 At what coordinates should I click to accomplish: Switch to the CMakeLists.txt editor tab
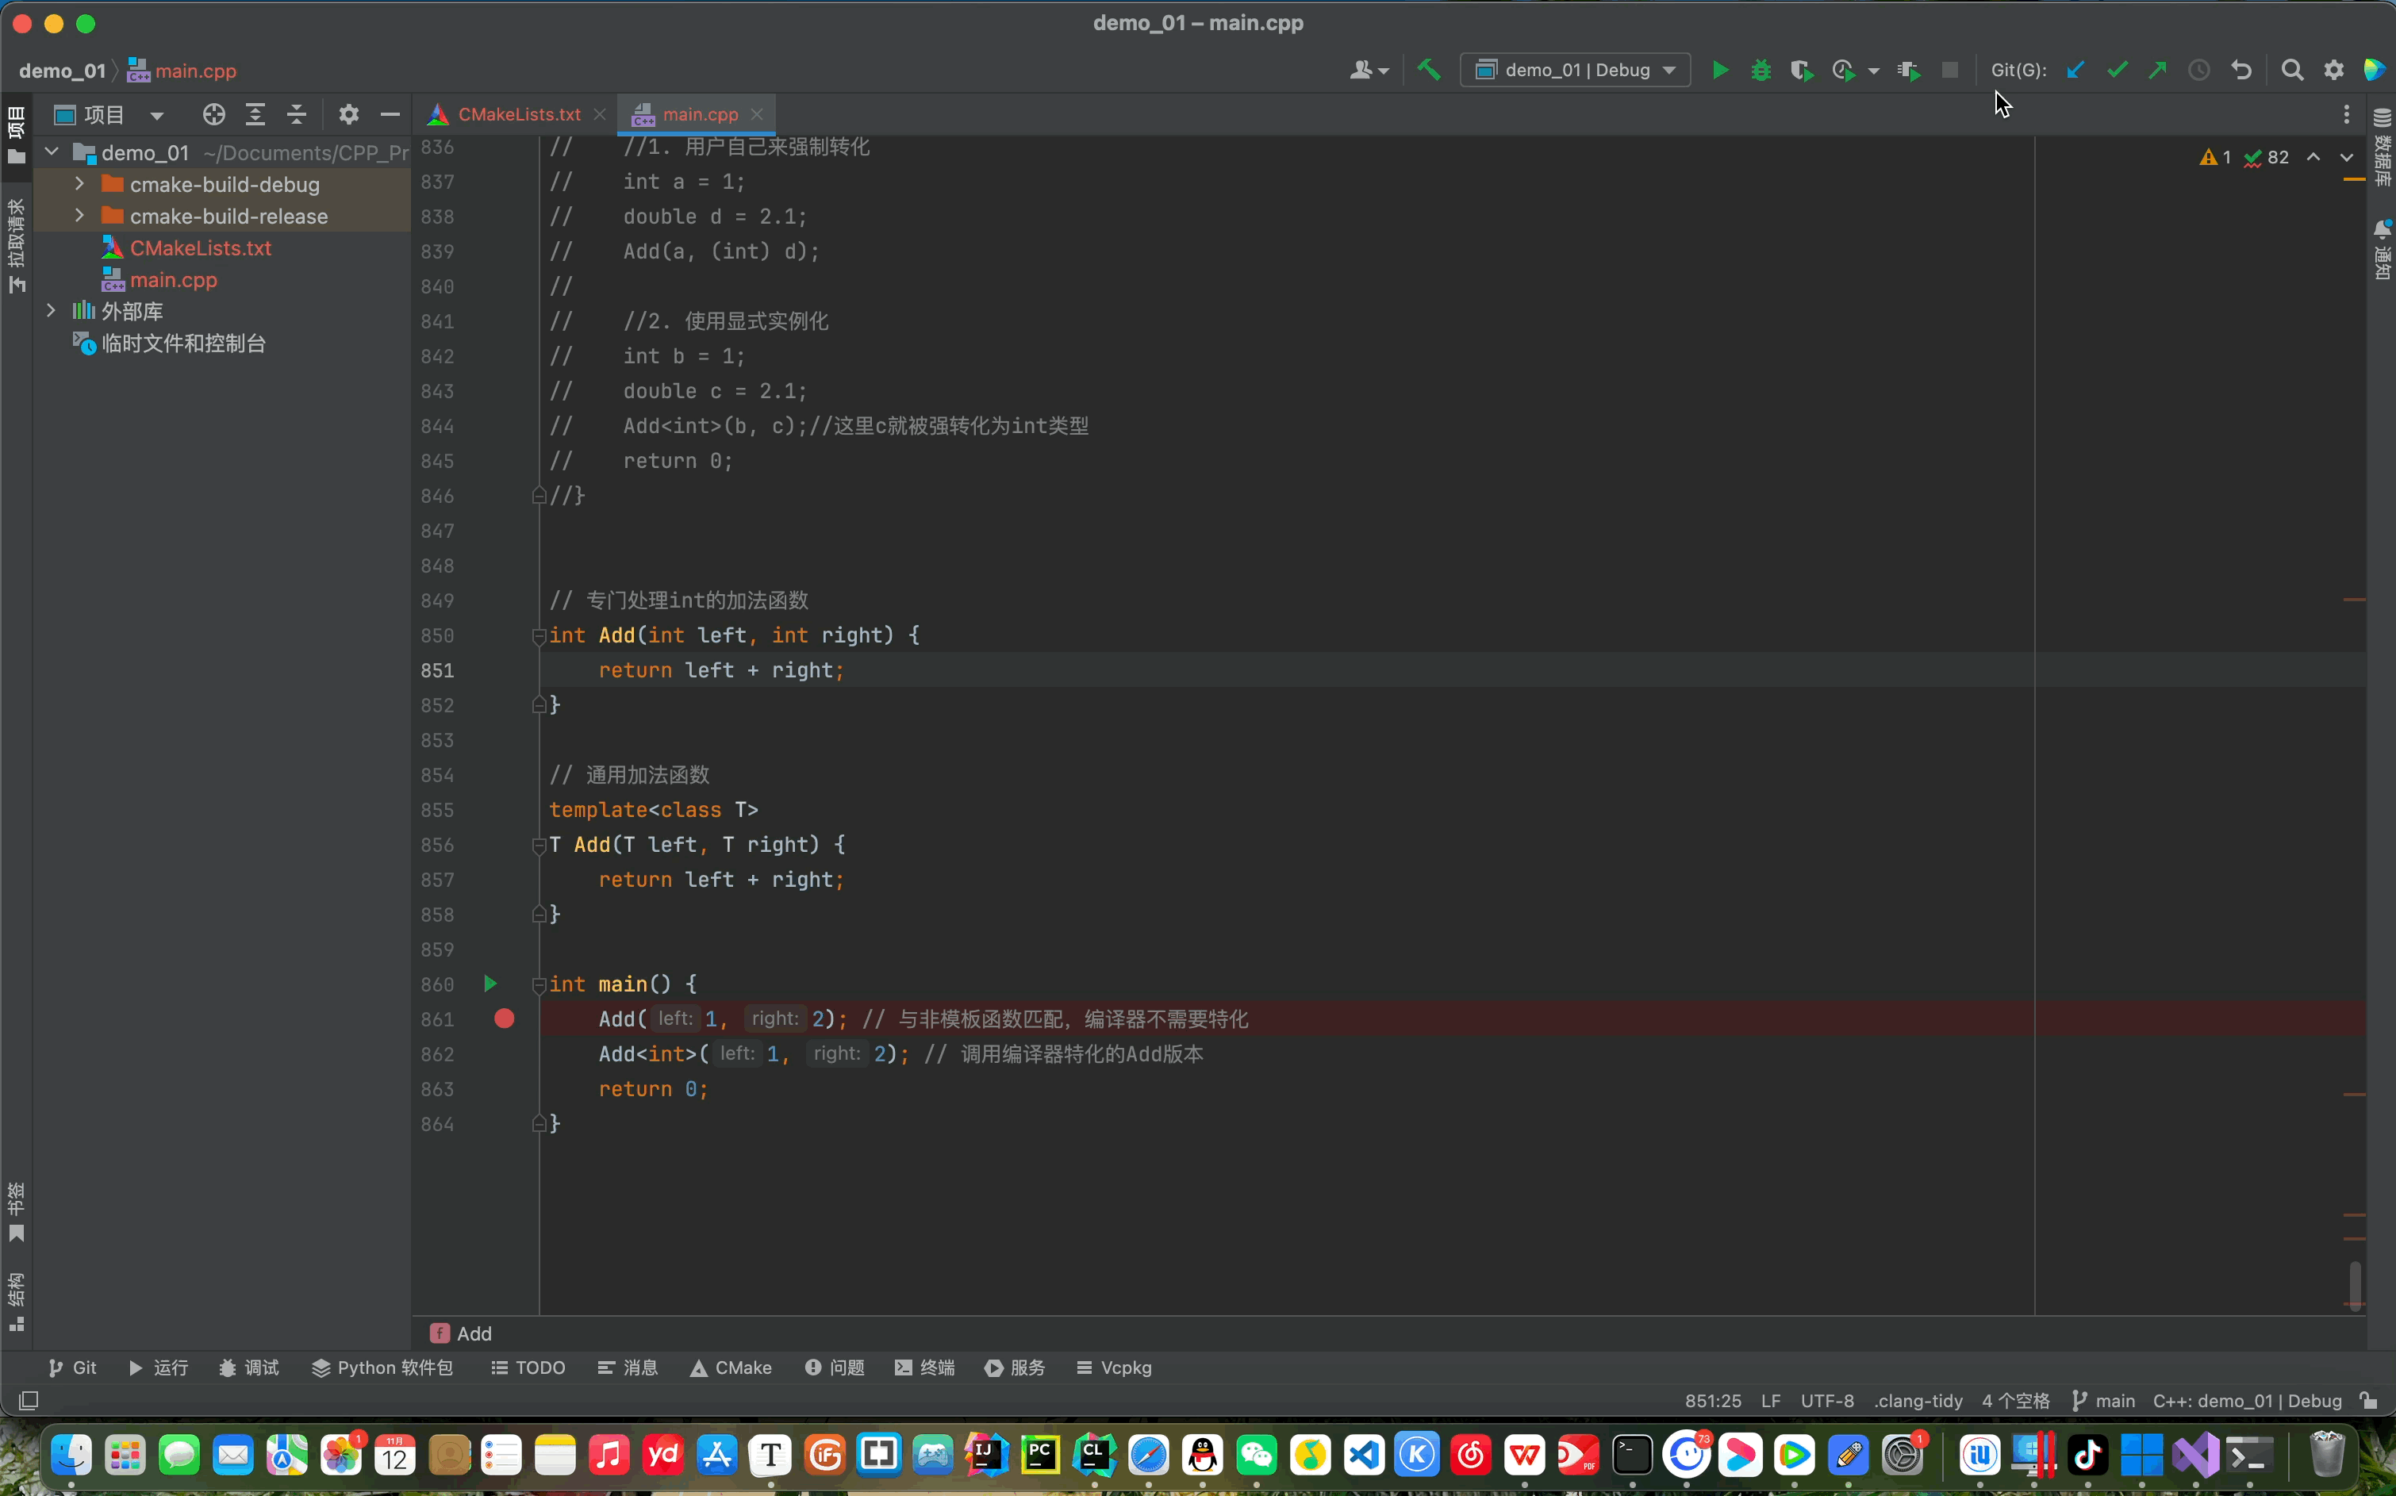click(519, 115)
